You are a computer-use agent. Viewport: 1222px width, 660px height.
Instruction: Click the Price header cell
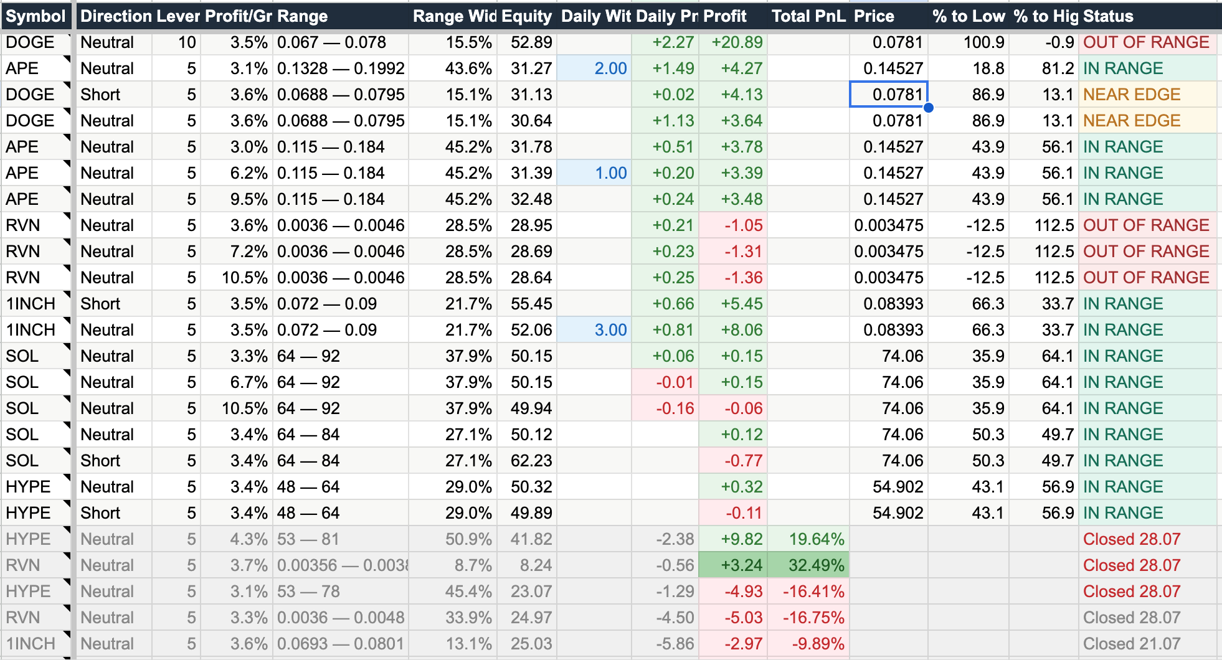tap(889, 16)
